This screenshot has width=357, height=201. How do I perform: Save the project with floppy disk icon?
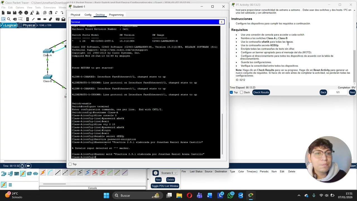(15, 13)
